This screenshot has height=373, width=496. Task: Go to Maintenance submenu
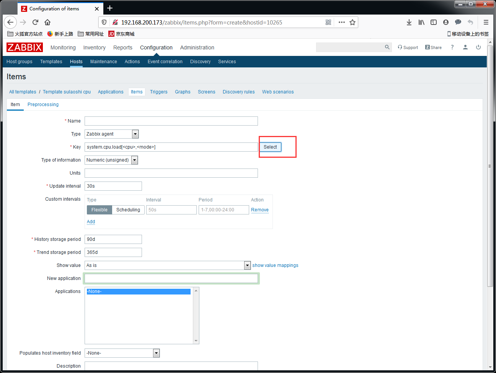[x=104, y=62]
